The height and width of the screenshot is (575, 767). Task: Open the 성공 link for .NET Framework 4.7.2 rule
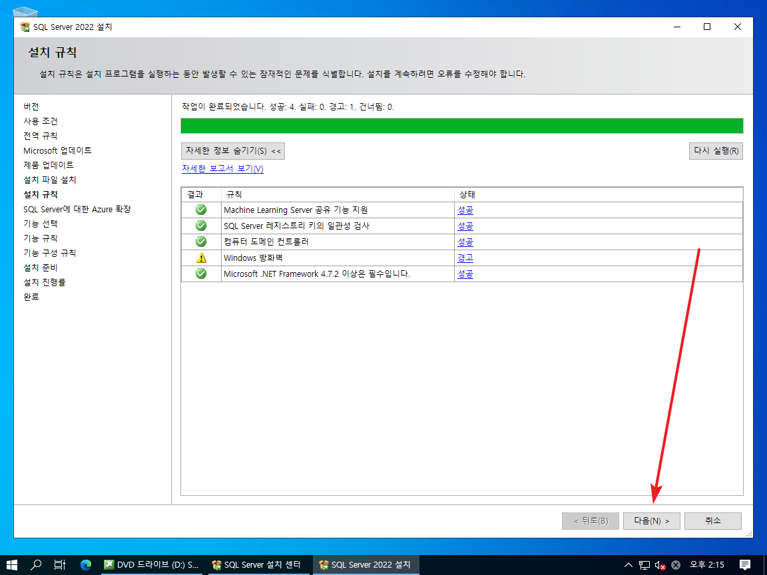point(465,274)
